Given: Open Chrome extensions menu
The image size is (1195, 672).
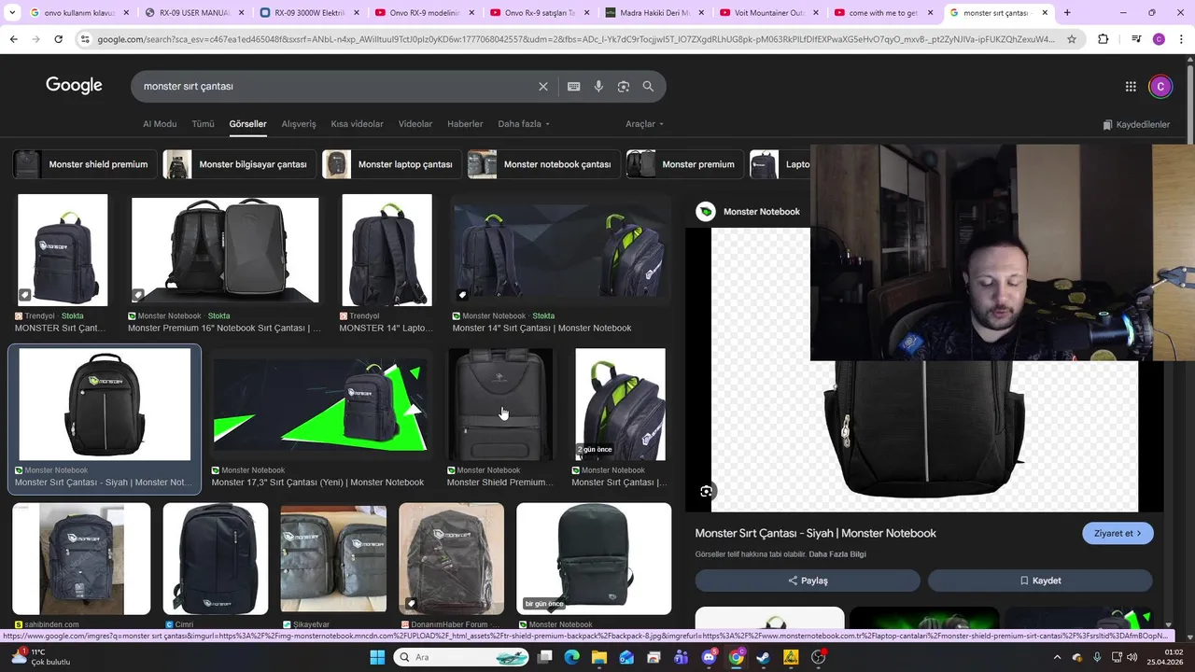Looking at the screenshot, I should pos(1104,39).
